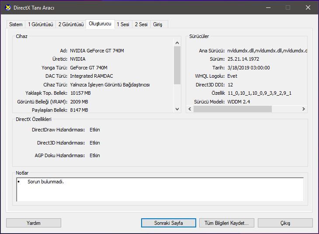Click the 'Cihaz Türü:' label

coord(55,85)
